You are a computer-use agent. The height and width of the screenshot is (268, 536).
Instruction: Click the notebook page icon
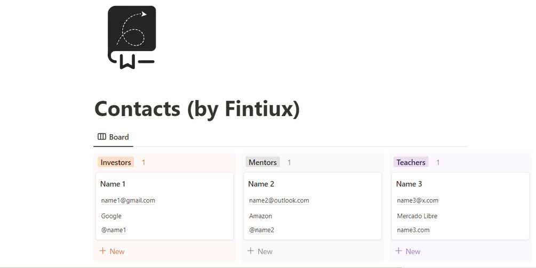click(x=132, y=37)
